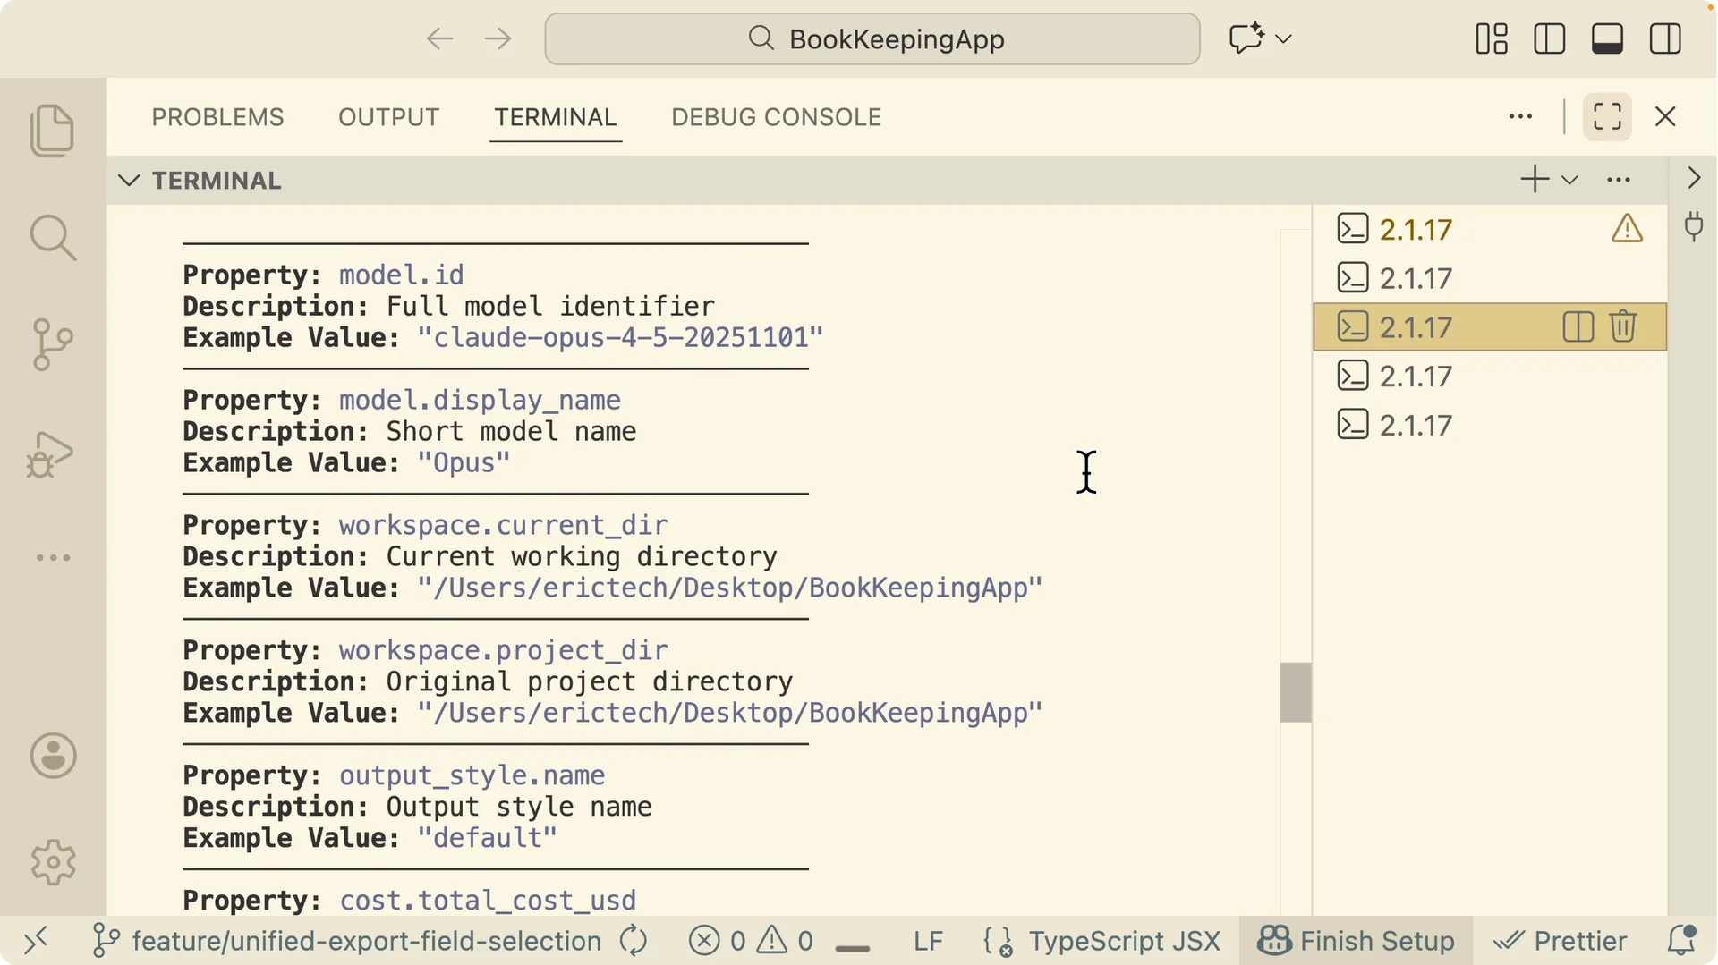
Task: Select the first 2.1.17 terminal with warning
Action: click(1490, 230)
